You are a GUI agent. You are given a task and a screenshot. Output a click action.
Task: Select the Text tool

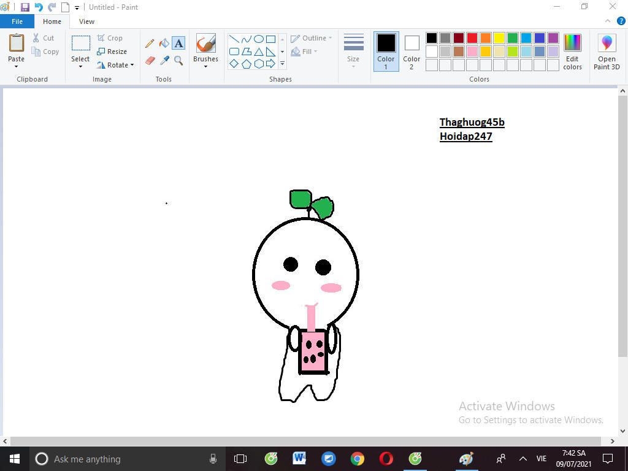tap(178, 44)
